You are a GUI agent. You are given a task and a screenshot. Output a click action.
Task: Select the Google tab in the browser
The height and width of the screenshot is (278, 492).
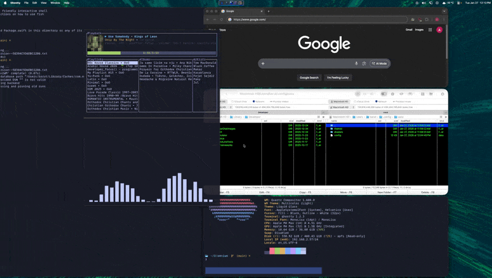(242, 11)
